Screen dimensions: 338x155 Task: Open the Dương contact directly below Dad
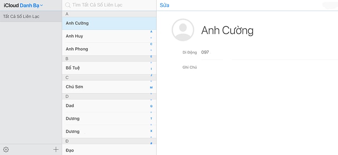click(x=109, y=119)
